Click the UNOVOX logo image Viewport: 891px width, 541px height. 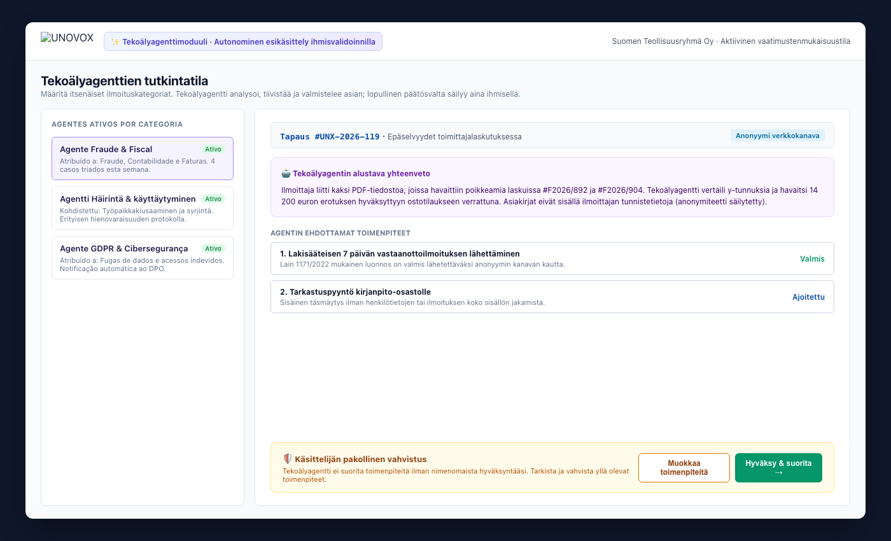coord(68,39)
